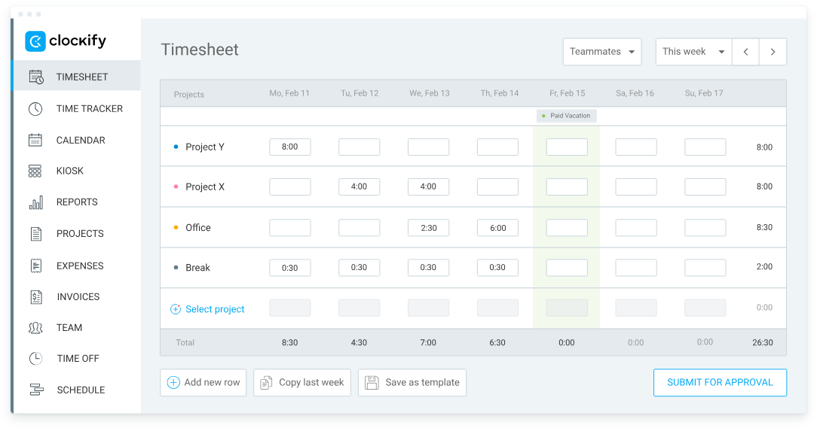Click the Select project link

tap(215, 309)
